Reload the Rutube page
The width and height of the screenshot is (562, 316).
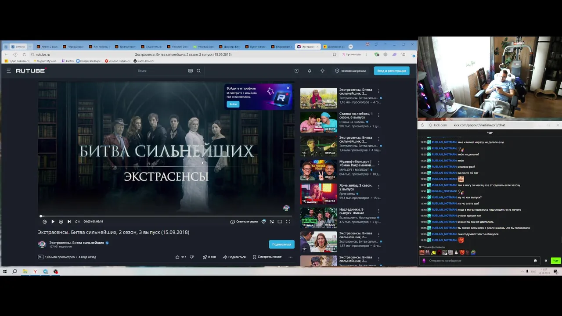[x=24, y=54]
